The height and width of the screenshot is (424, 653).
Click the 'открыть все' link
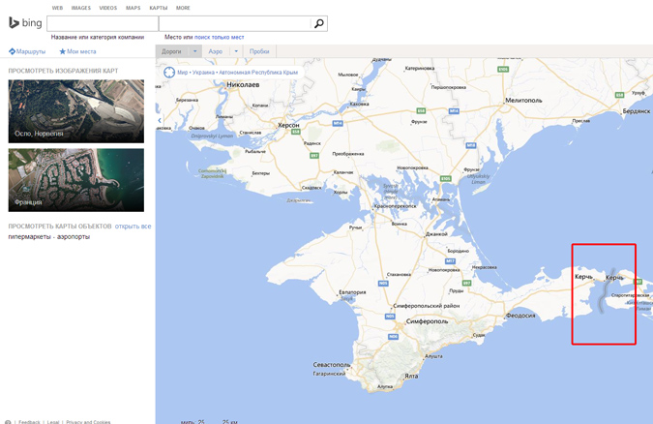[134, 227]
